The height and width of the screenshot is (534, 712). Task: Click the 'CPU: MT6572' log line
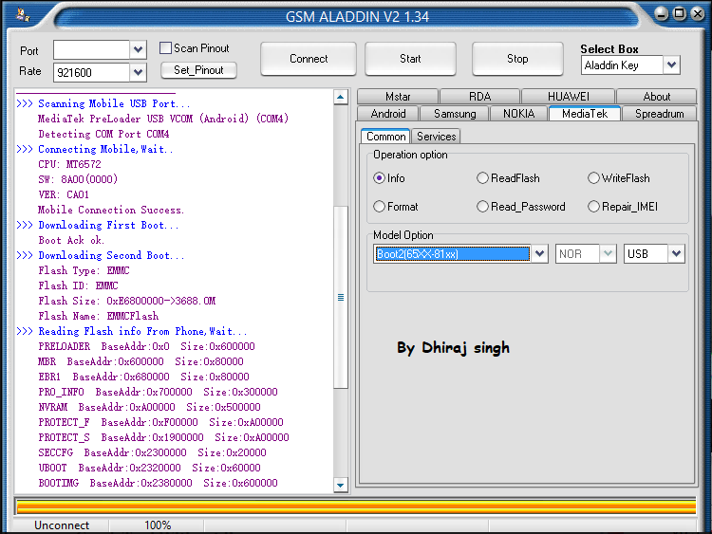[69, 164]
